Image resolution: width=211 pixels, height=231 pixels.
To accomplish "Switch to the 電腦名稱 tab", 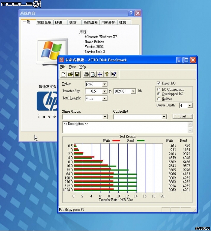I will tap(45, 22).
